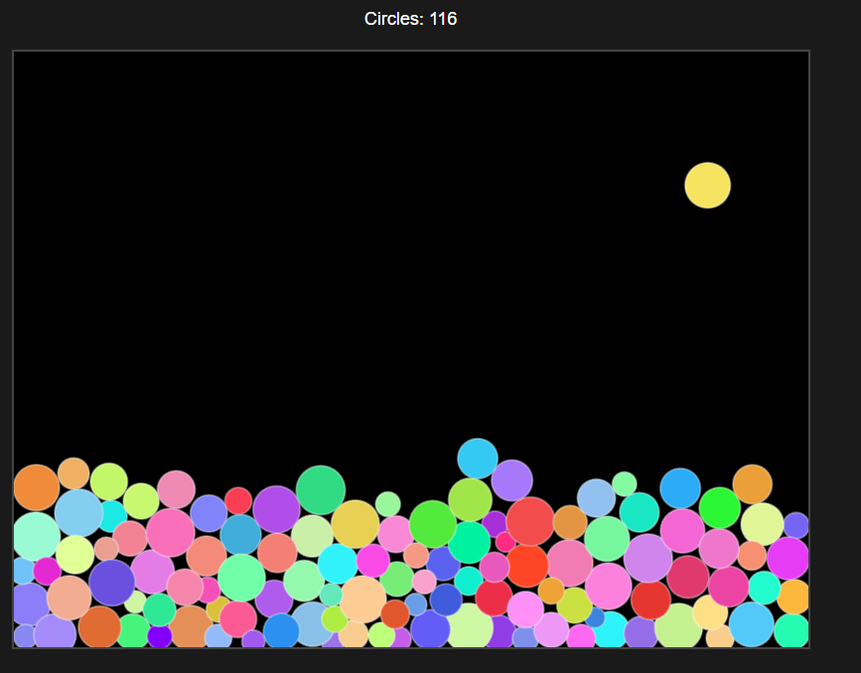The height and width of the screenshot is (673, 861).
Task: Click the falling yellow circle
Action: [x=706, y=185]
